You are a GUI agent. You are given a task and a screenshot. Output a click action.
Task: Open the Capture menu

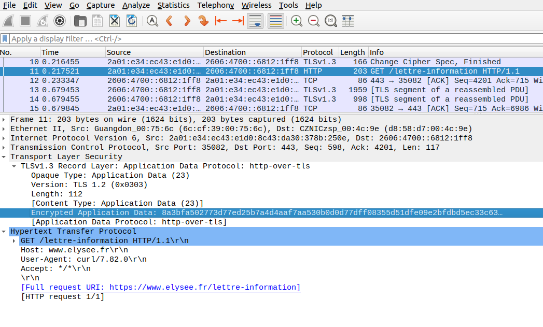click(x=101, y=5)
